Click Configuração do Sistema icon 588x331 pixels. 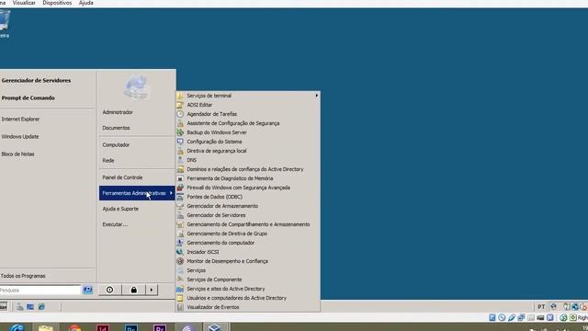(x=180, y=142)
